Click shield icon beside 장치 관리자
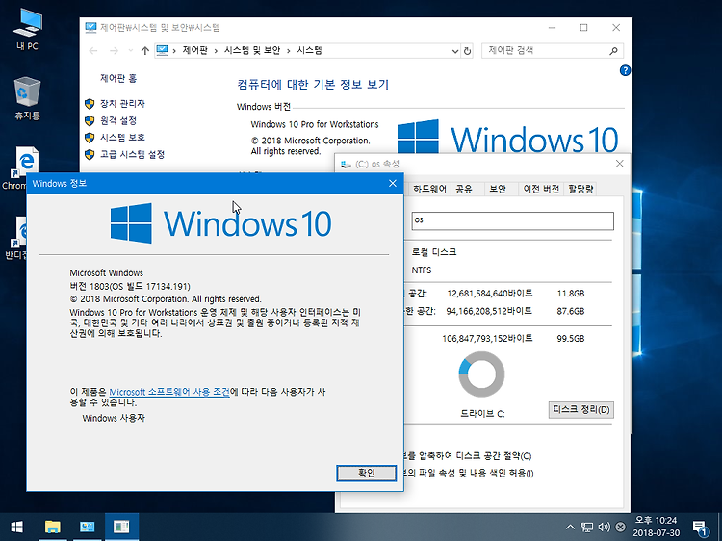This screenshot has height=541, width=722. pyautogui.click(x=90, y=104)
